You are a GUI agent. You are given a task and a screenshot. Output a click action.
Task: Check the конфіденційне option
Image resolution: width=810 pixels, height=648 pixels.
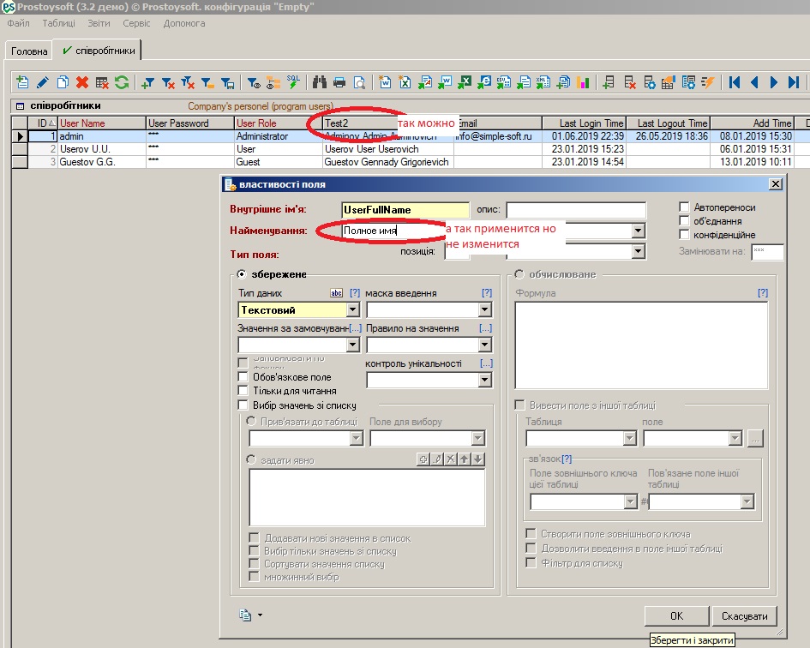tap(684, 235)
